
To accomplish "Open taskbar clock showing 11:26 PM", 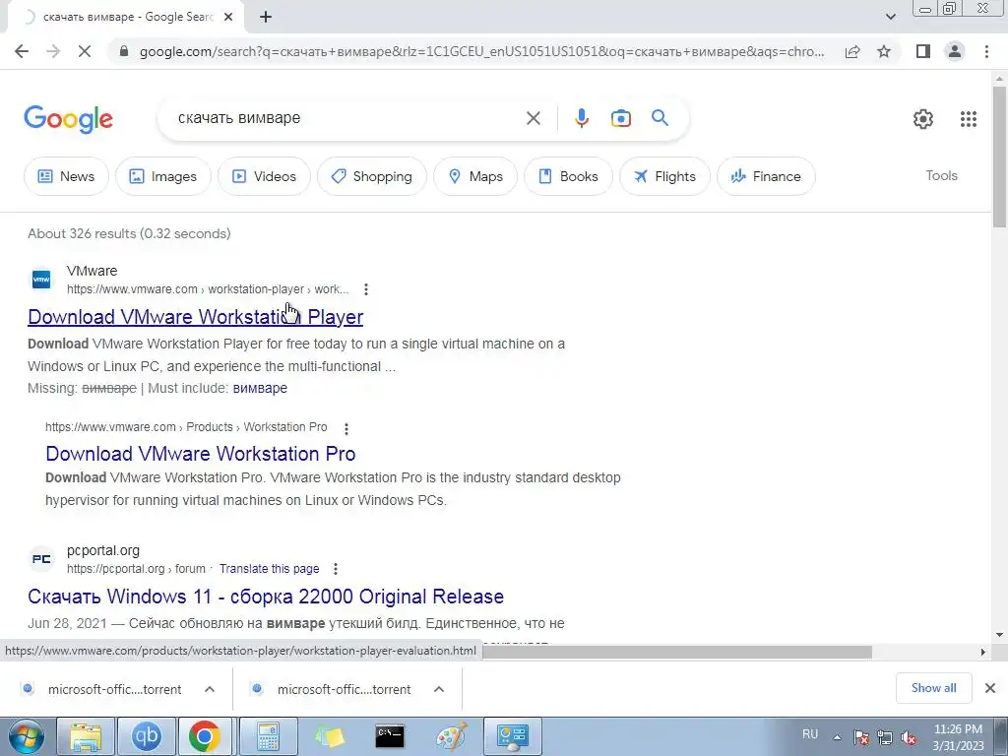I will (958, 737).
